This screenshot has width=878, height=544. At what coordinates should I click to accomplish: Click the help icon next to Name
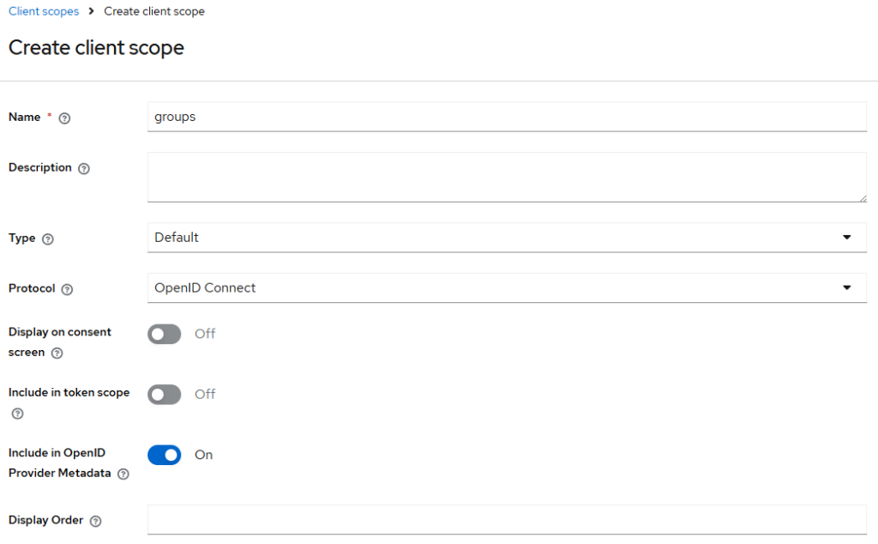[64, 118]
